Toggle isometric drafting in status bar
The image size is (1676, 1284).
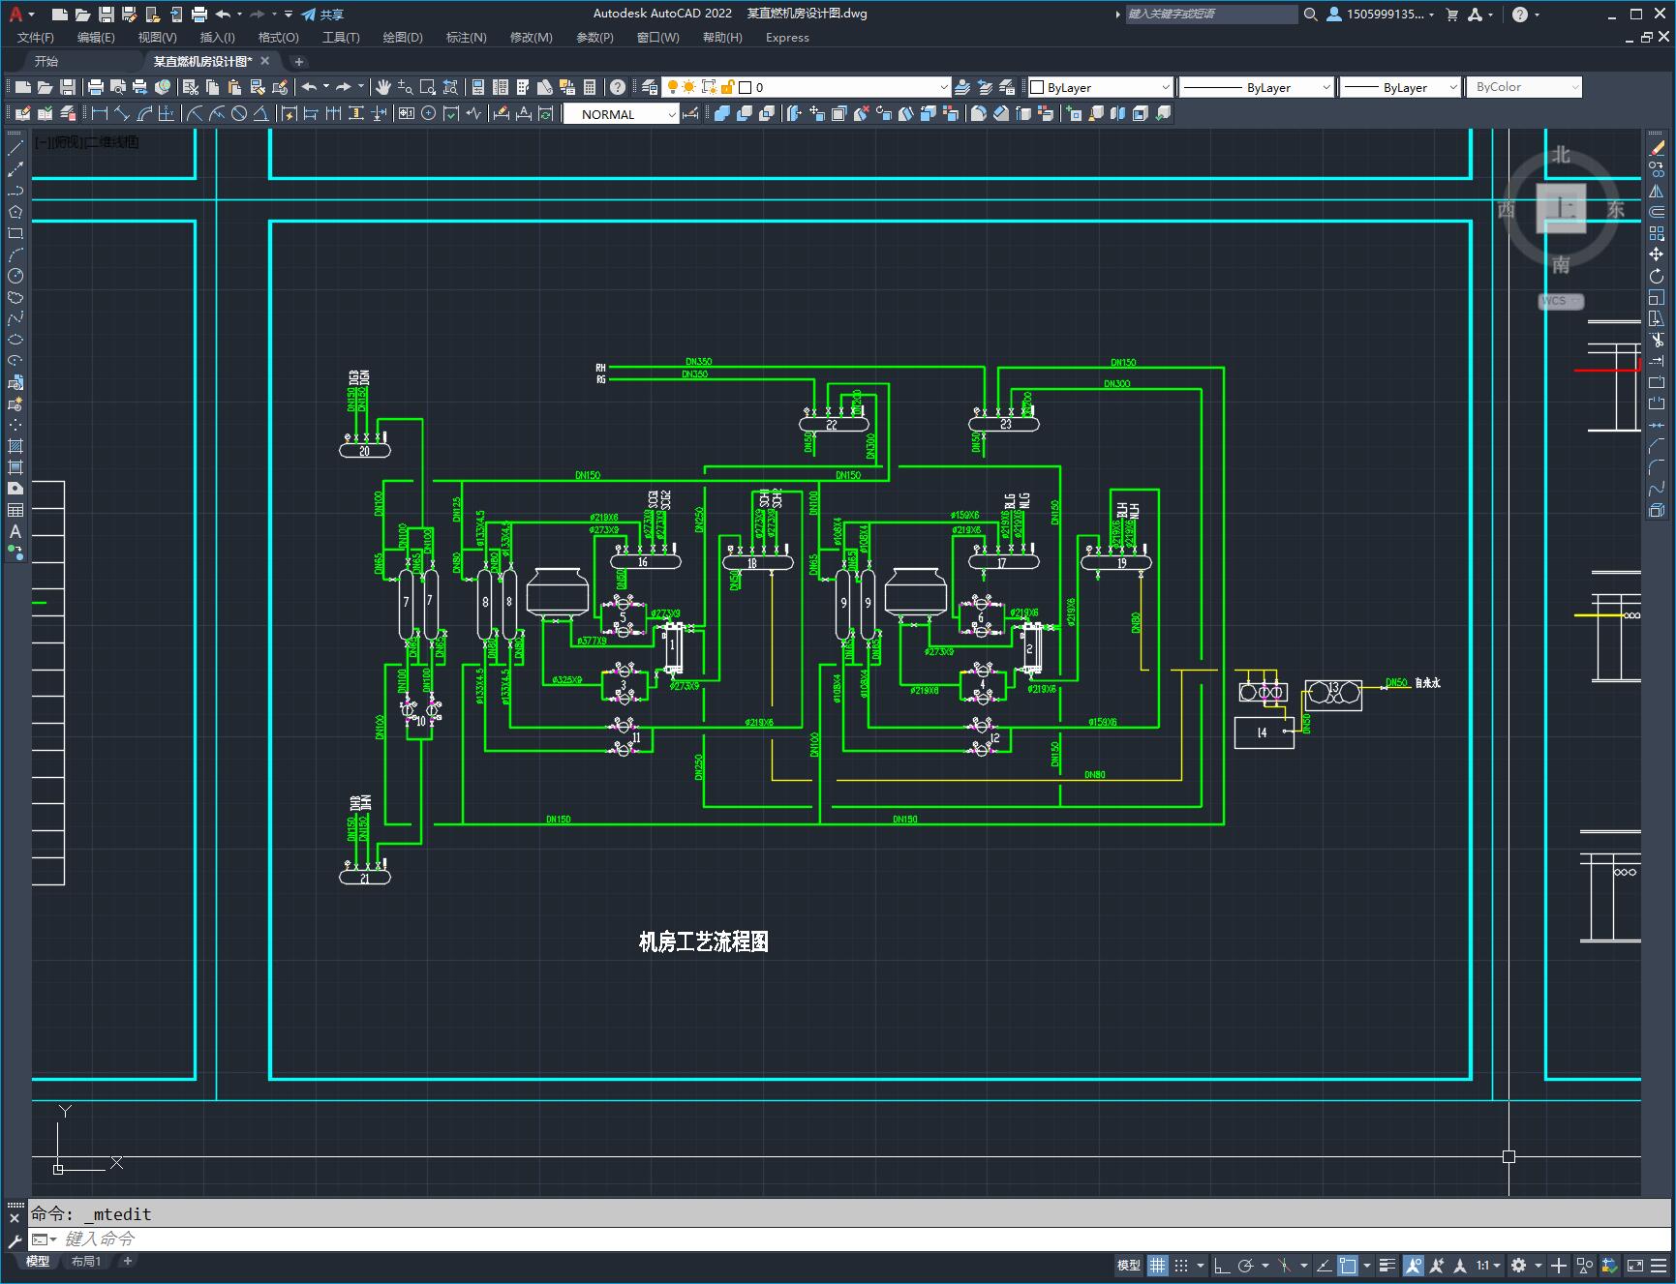[1284, 1265]
